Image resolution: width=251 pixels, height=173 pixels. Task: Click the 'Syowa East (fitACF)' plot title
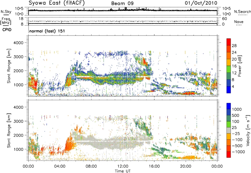coord(56,3)
